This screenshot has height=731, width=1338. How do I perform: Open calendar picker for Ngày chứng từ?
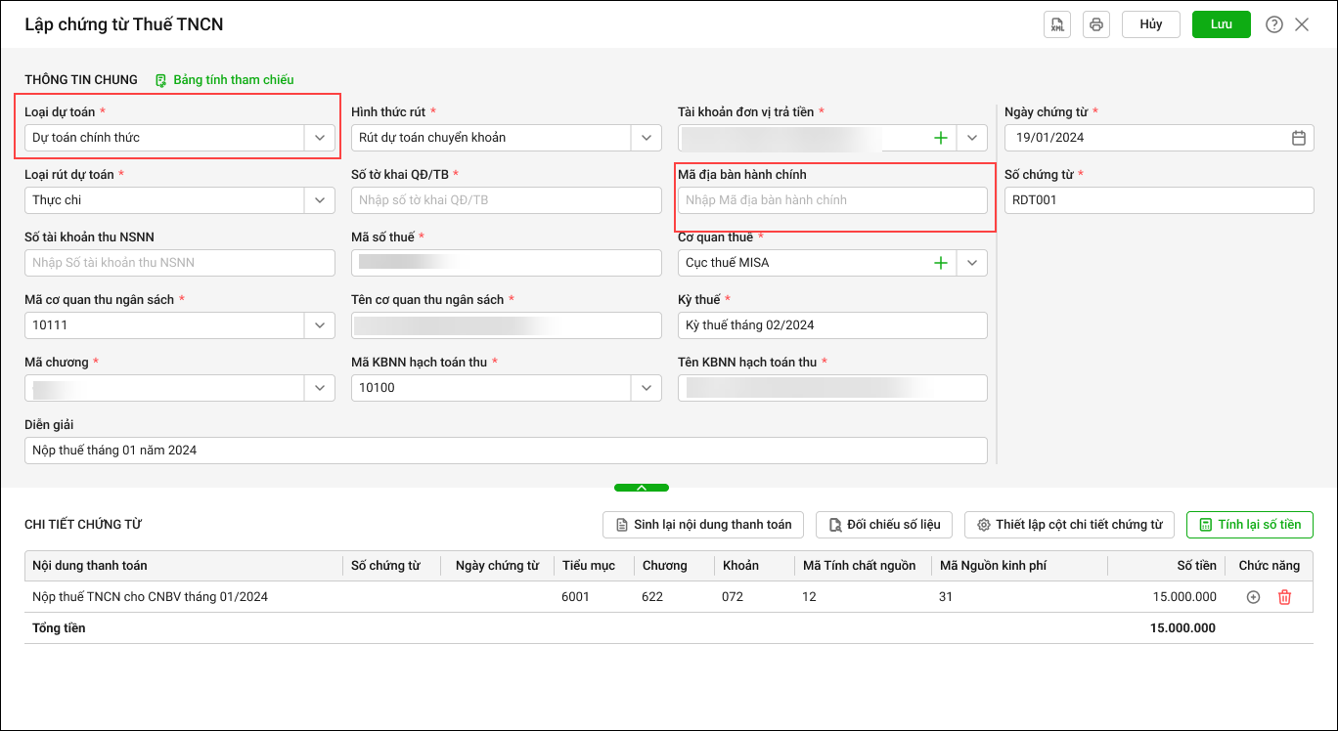coord(1298,138)
